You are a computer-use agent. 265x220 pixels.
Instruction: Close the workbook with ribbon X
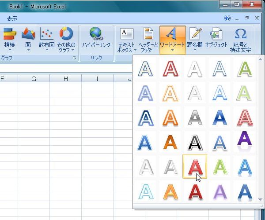[x=257, y=18]
